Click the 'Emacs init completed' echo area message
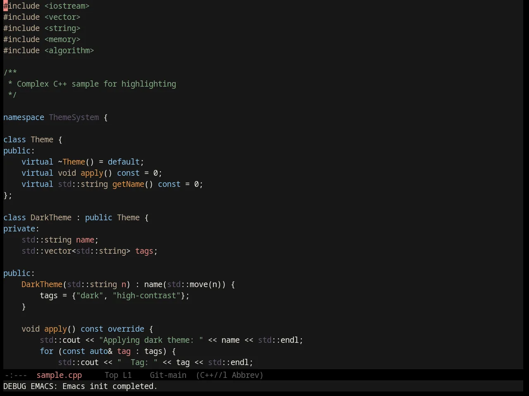Image resolution: width=529 pixels, height=396 pixels. pos(110,386)
